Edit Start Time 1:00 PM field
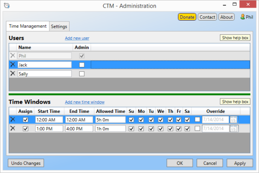Viewport: 259px width, 173px height. [49, 129]
